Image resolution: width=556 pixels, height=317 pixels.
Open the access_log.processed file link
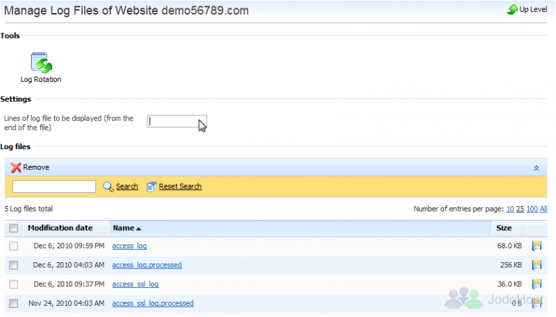coord(147,265)
